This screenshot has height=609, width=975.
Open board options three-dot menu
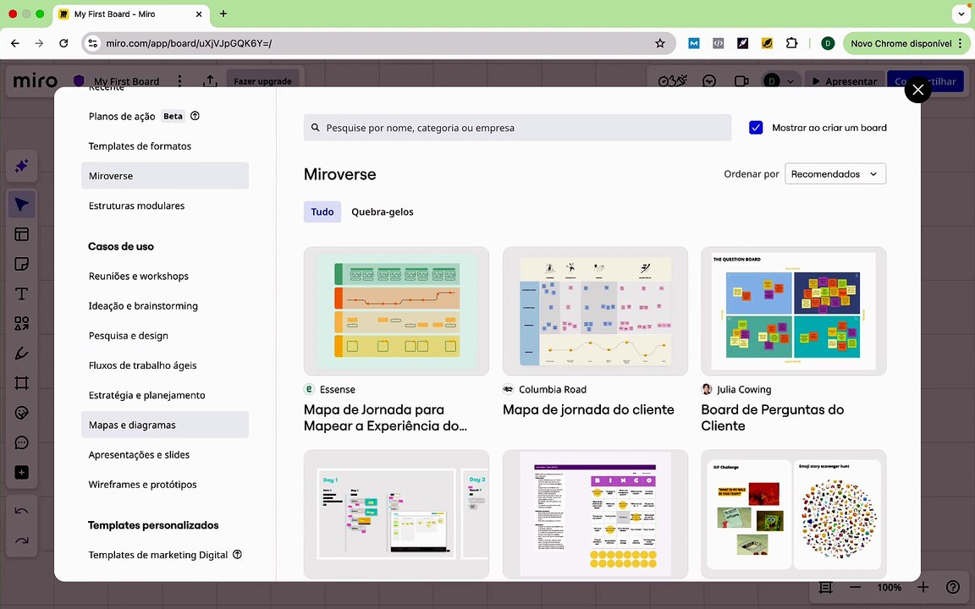(x=179, y=81)
